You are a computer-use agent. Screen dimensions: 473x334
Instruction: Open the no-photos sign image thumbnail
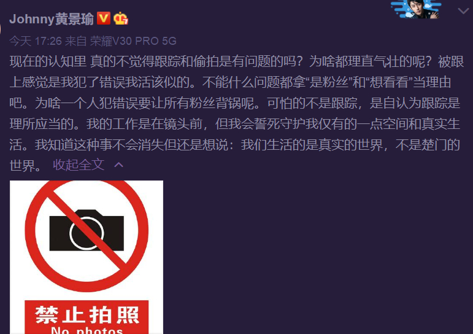coord(87,257)
